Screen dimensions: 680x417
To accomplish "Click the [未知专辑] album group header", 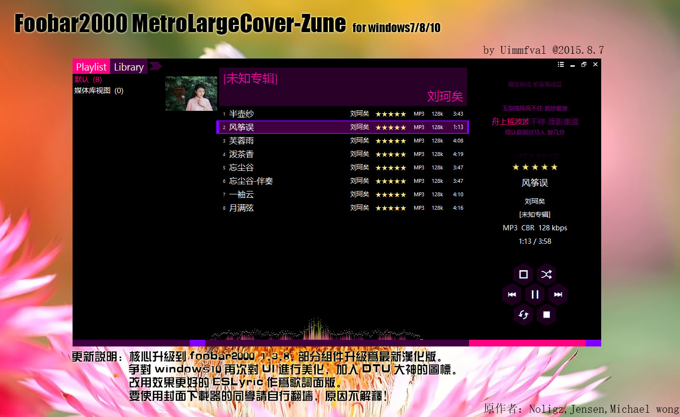I will point(250,79).
